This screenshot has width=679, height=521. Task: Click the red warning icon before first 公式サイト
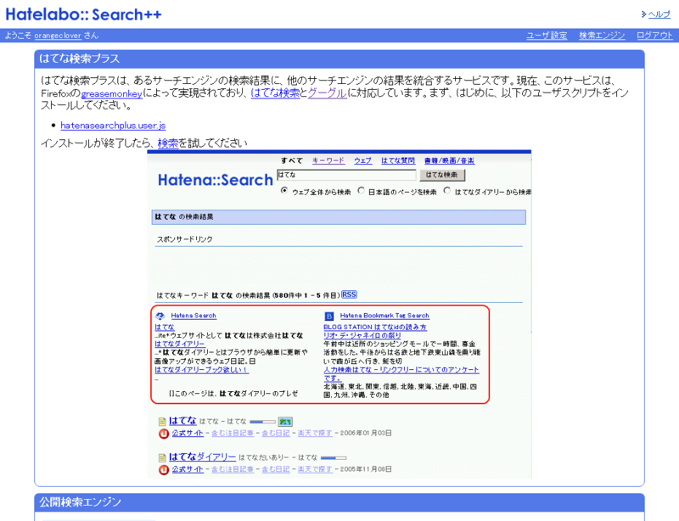[165, 432]
